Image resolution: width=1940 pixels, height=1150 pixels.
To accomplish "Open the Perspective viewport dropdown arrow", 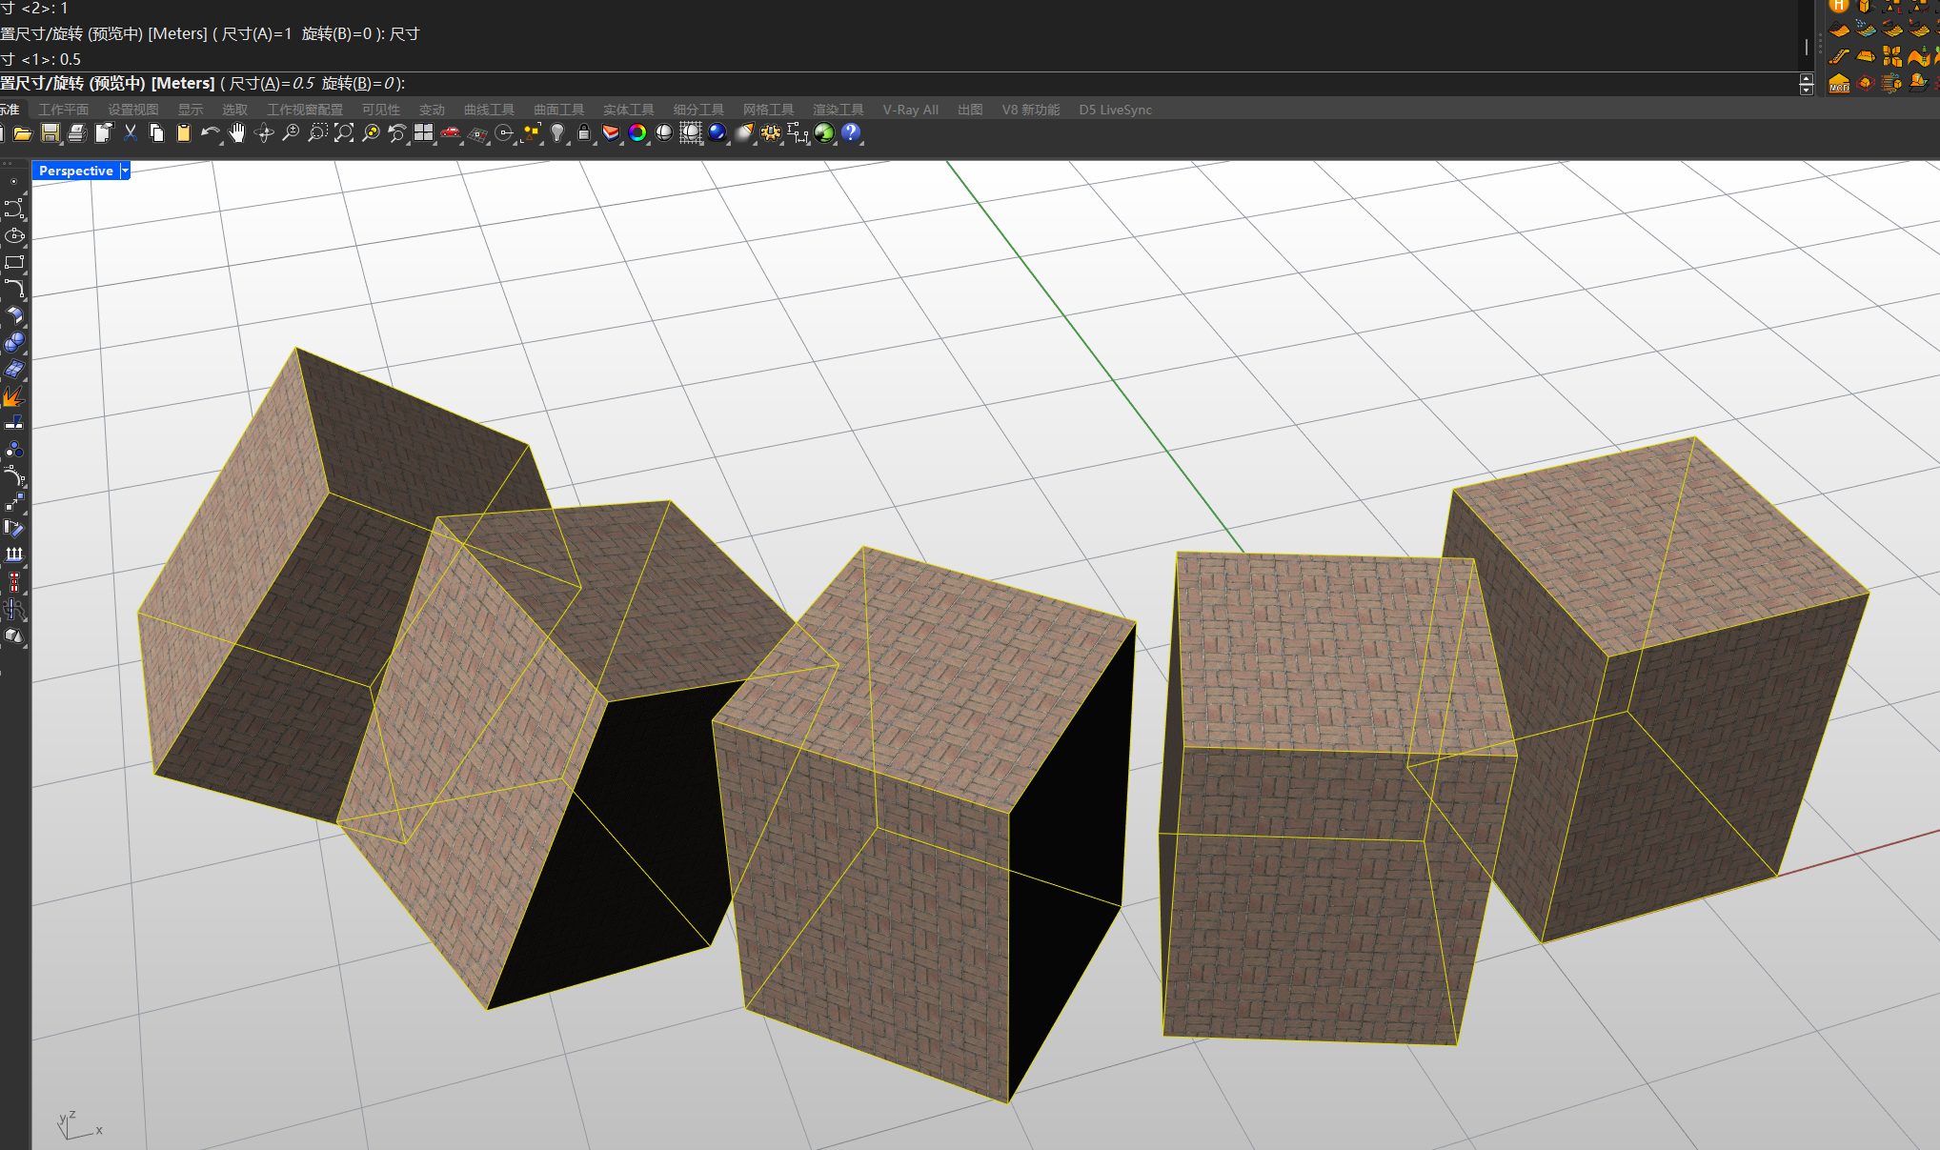I will point(124,171).
